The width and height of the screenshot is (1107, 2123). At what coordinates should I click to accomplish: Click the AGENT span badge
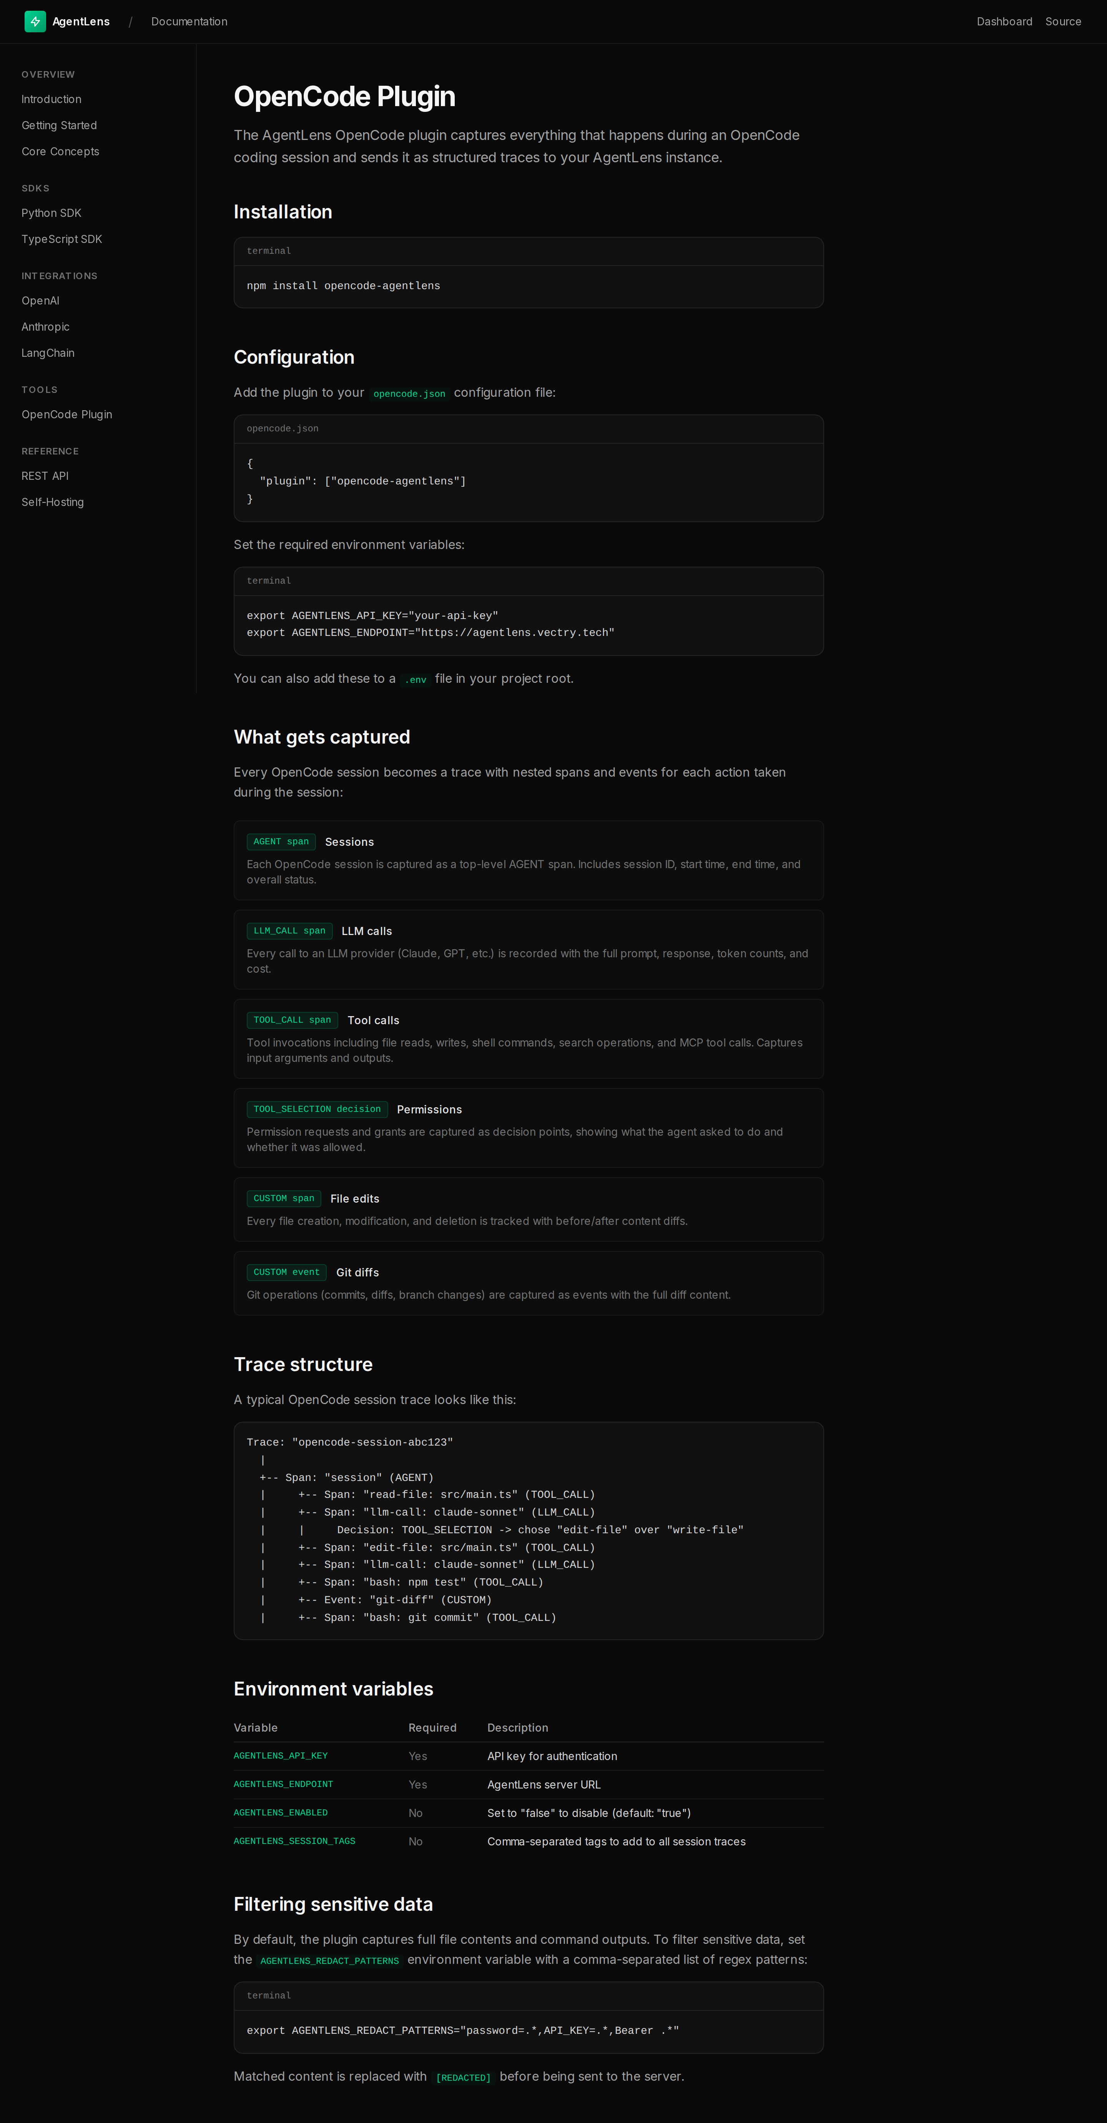281,842
